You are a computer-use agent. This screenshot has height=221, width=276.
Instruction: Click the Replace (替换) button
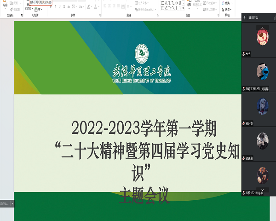point(226,3)
